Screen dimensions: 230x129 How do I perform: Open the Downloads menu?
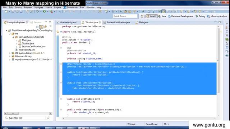click(71, 8)
